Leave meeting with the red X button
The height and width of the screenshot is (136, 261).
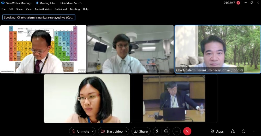(187, 131)
